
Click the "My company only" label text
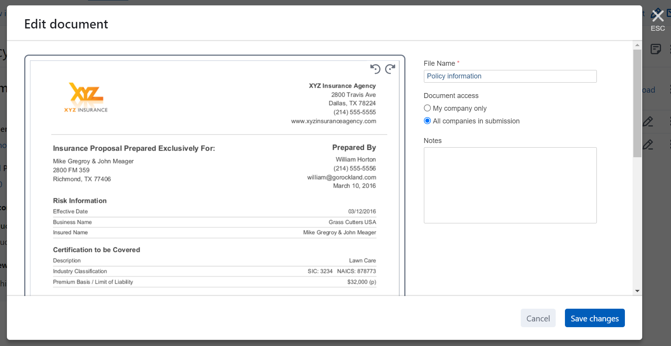[x=460, y=108]
